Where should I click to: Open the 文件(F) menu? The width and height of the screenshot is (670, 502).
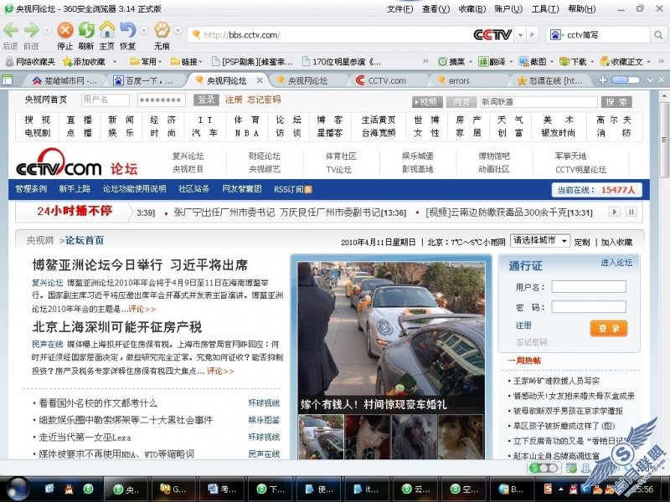[x=400, y=9]
